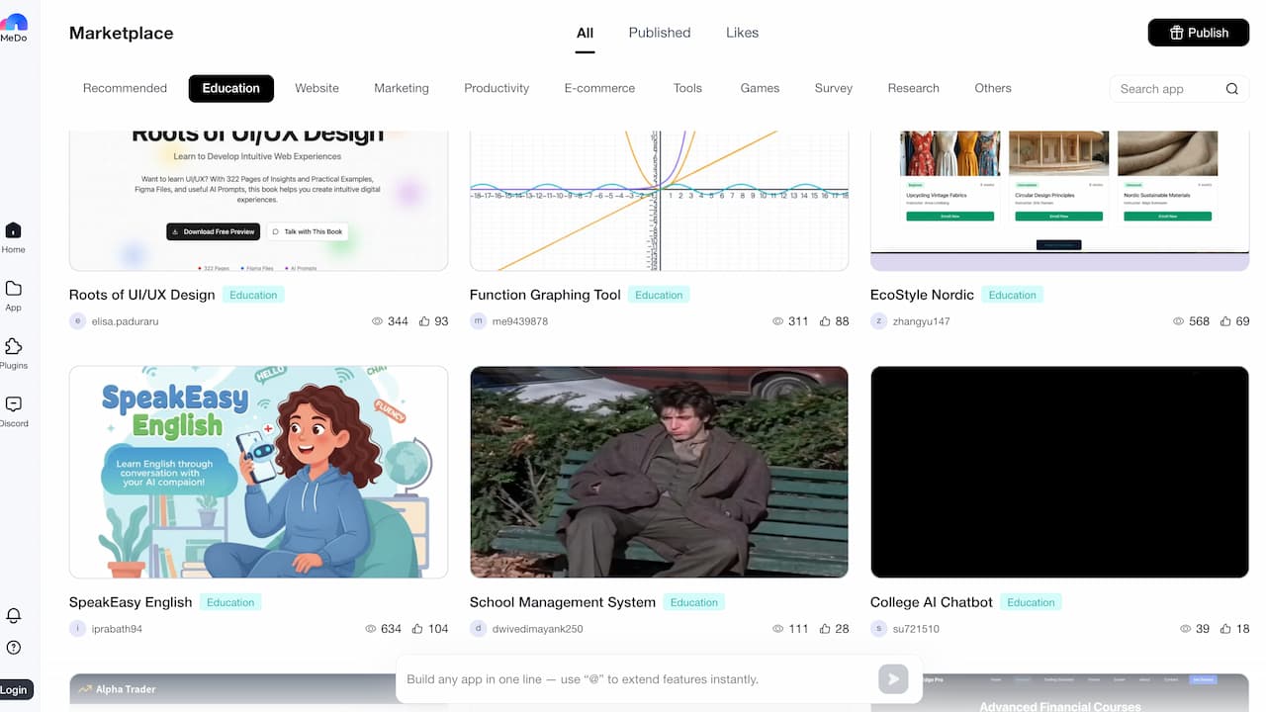Open the notifications bell icon
This screenshot has height=712, width=1266.
click(14, 615)
